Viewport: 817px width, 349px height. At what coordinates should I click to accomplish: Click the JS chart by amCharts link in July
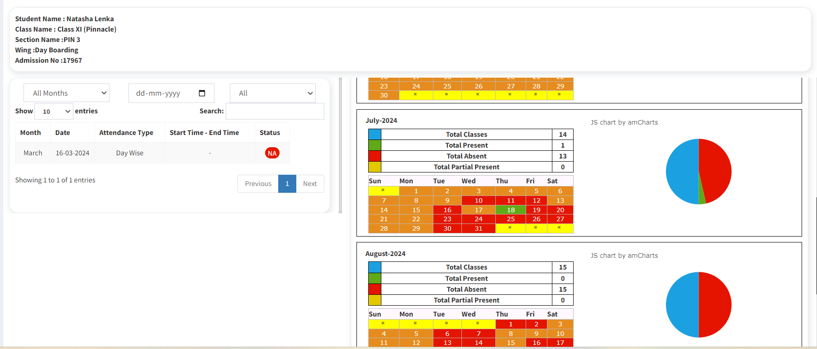tap(624, 122)
